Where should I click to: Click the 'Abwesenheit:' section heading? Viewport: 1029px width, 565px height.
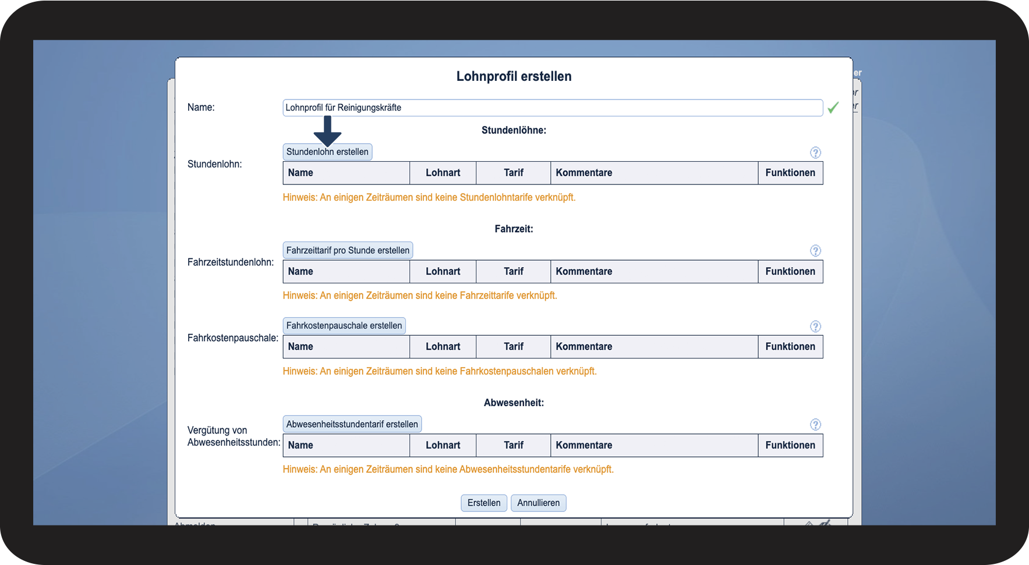[x=514, y=403]
